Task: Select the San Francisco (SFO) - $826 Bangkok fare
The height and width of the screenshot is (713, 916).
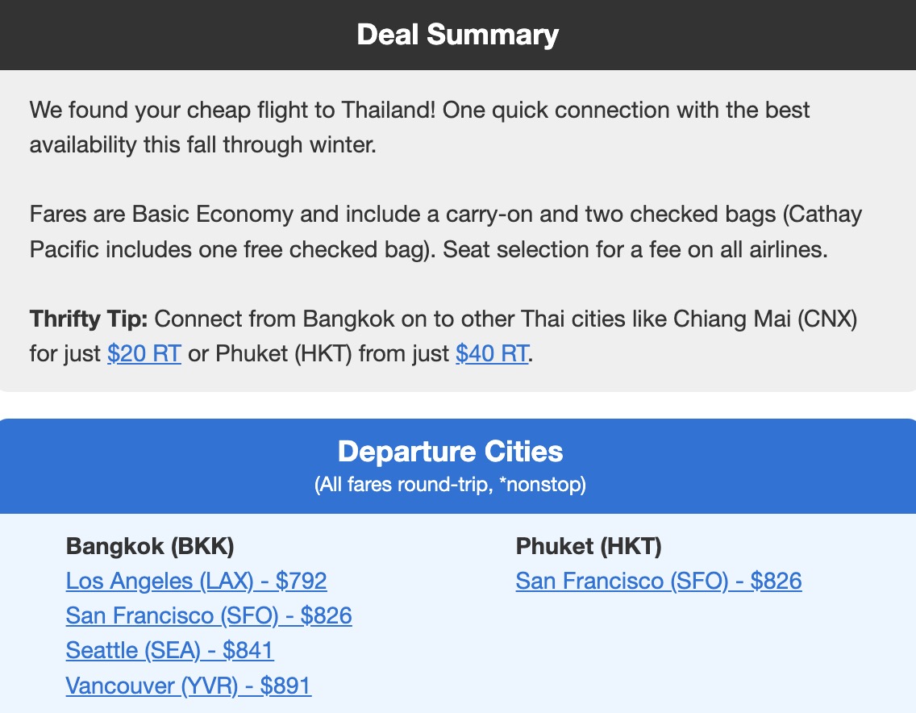Action: 208,615
